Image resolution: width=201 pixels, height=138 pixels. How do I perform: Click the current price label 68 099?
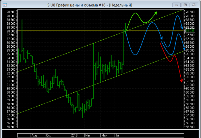click(x=190, y=31)
